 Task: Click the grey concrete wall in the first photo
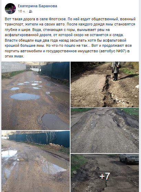[x=14, y=67]
